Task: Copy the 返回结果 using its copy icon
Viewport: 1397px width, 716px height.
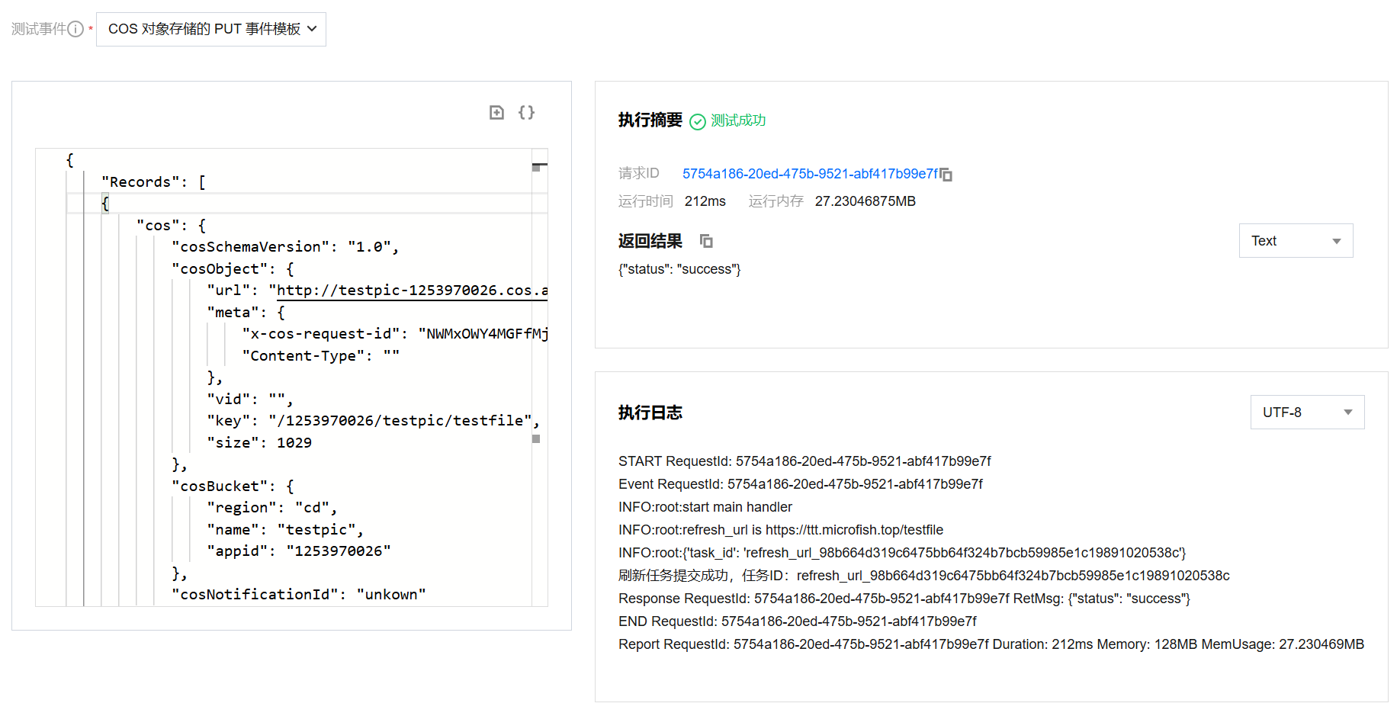Action: pos(706,241)
